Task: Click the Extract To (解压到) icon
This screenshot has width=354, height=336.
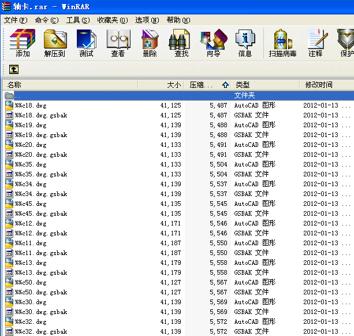Action: pyautogui.click(x=55, y=43)
